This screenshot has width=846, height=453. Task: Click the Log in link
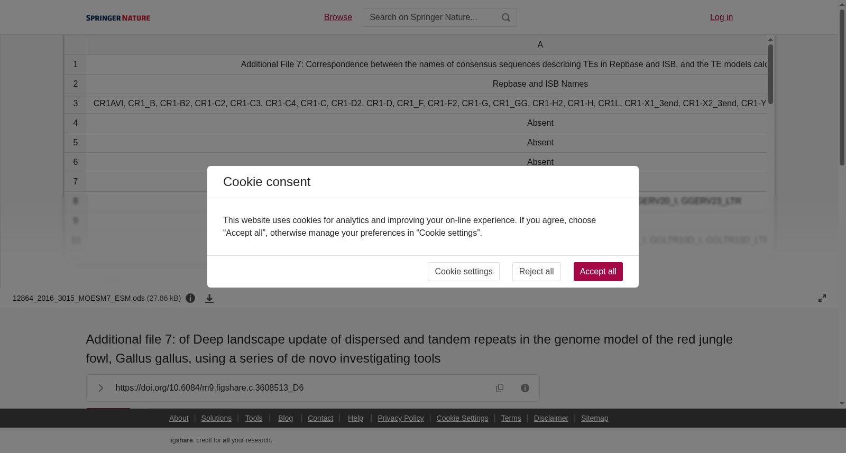pyautogui.click(x=721, y=17)
